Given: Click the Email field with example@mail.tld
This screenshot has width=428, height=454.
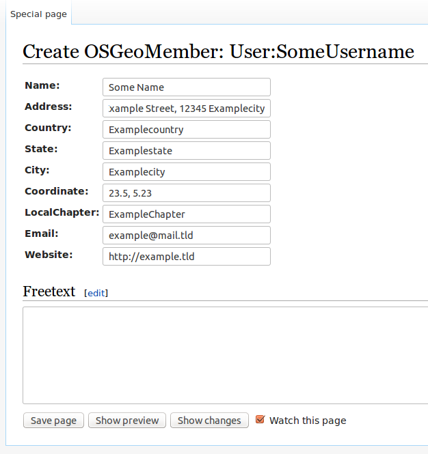Looking at the screenshot, I should (186, 236).
